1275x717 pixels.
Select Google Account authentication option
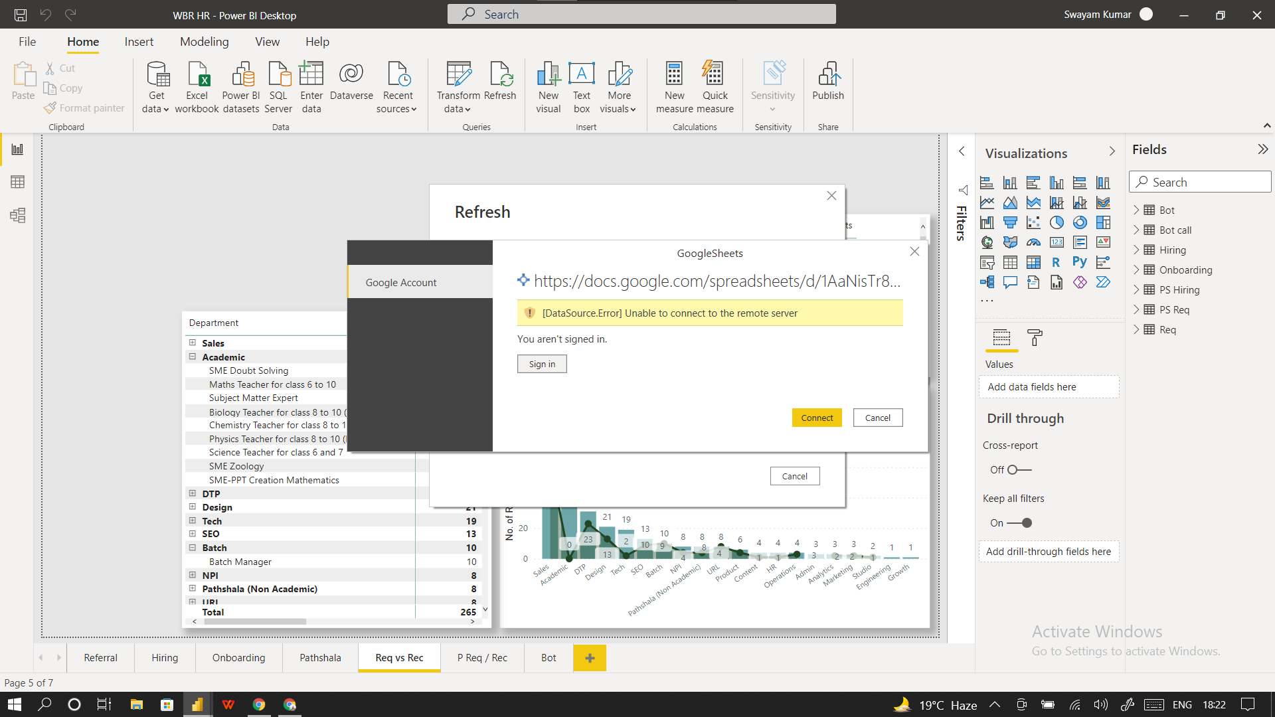[x=420, y=282]
